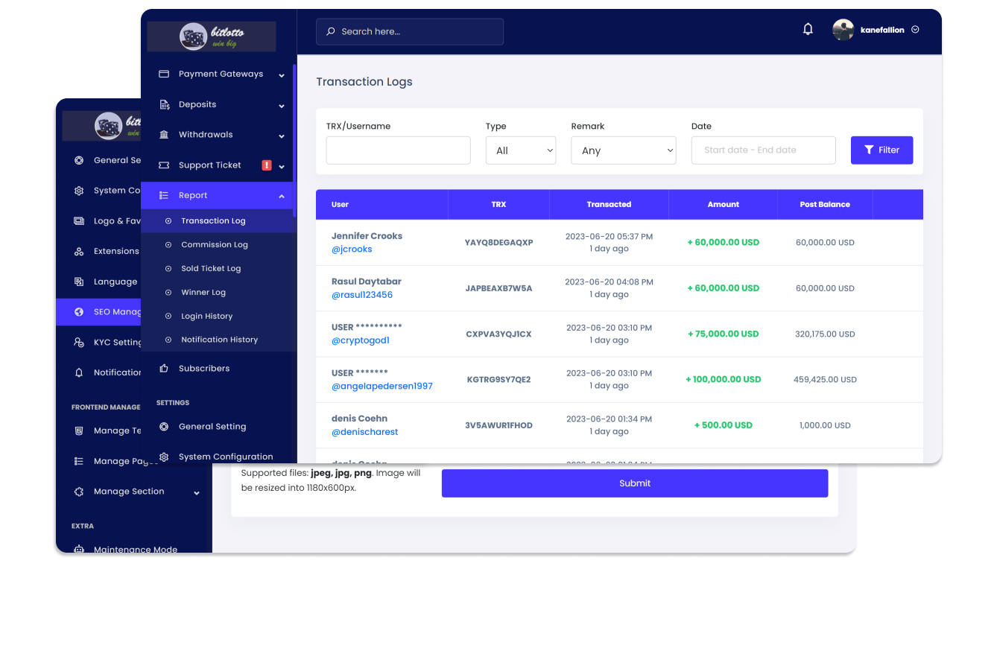Click the Start date - End date field
The image size is (994, 651).
tap(763, 150)
